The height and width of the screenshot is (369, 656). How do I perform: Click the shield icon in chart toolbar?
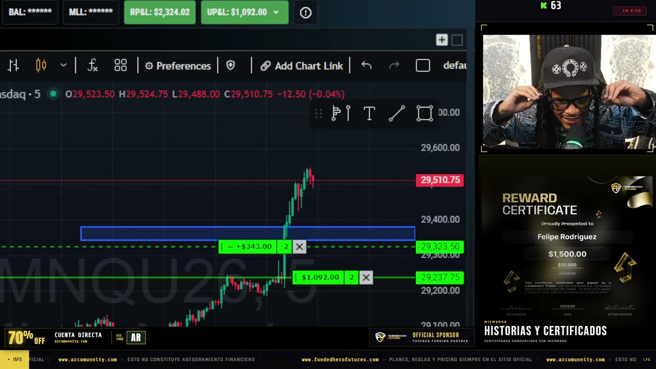231,66
